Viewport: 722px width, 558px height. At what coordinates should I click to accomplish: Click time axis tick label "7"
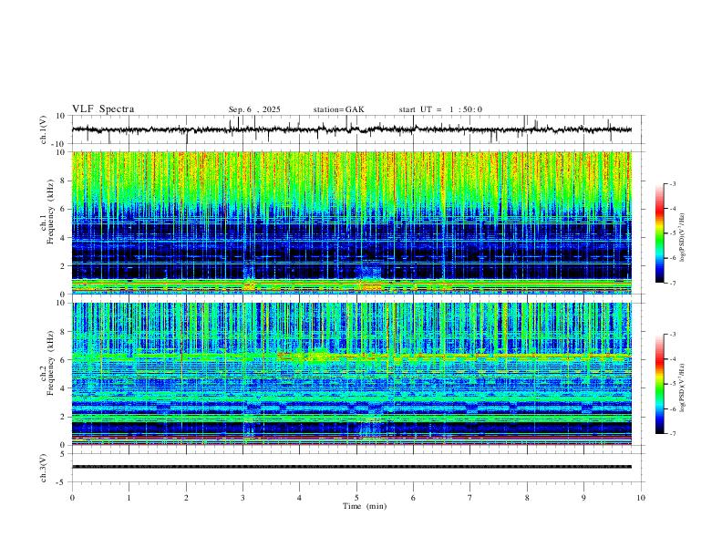pos(470,498)
